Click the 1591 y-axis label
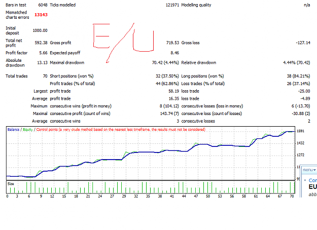 point(300,131)
